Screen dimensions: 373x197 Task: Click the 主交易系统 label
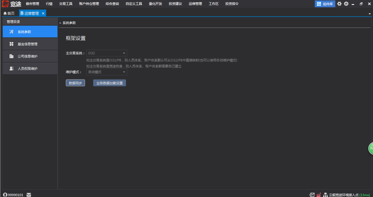tap(75, 53)
